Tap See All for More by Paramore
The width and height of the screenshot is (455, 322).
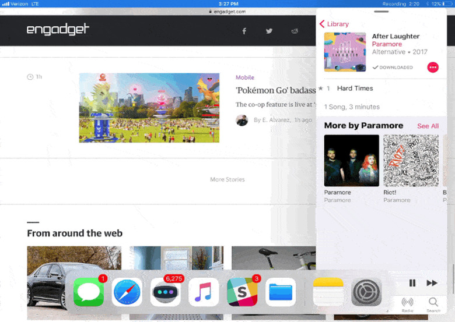pos(428,126)
